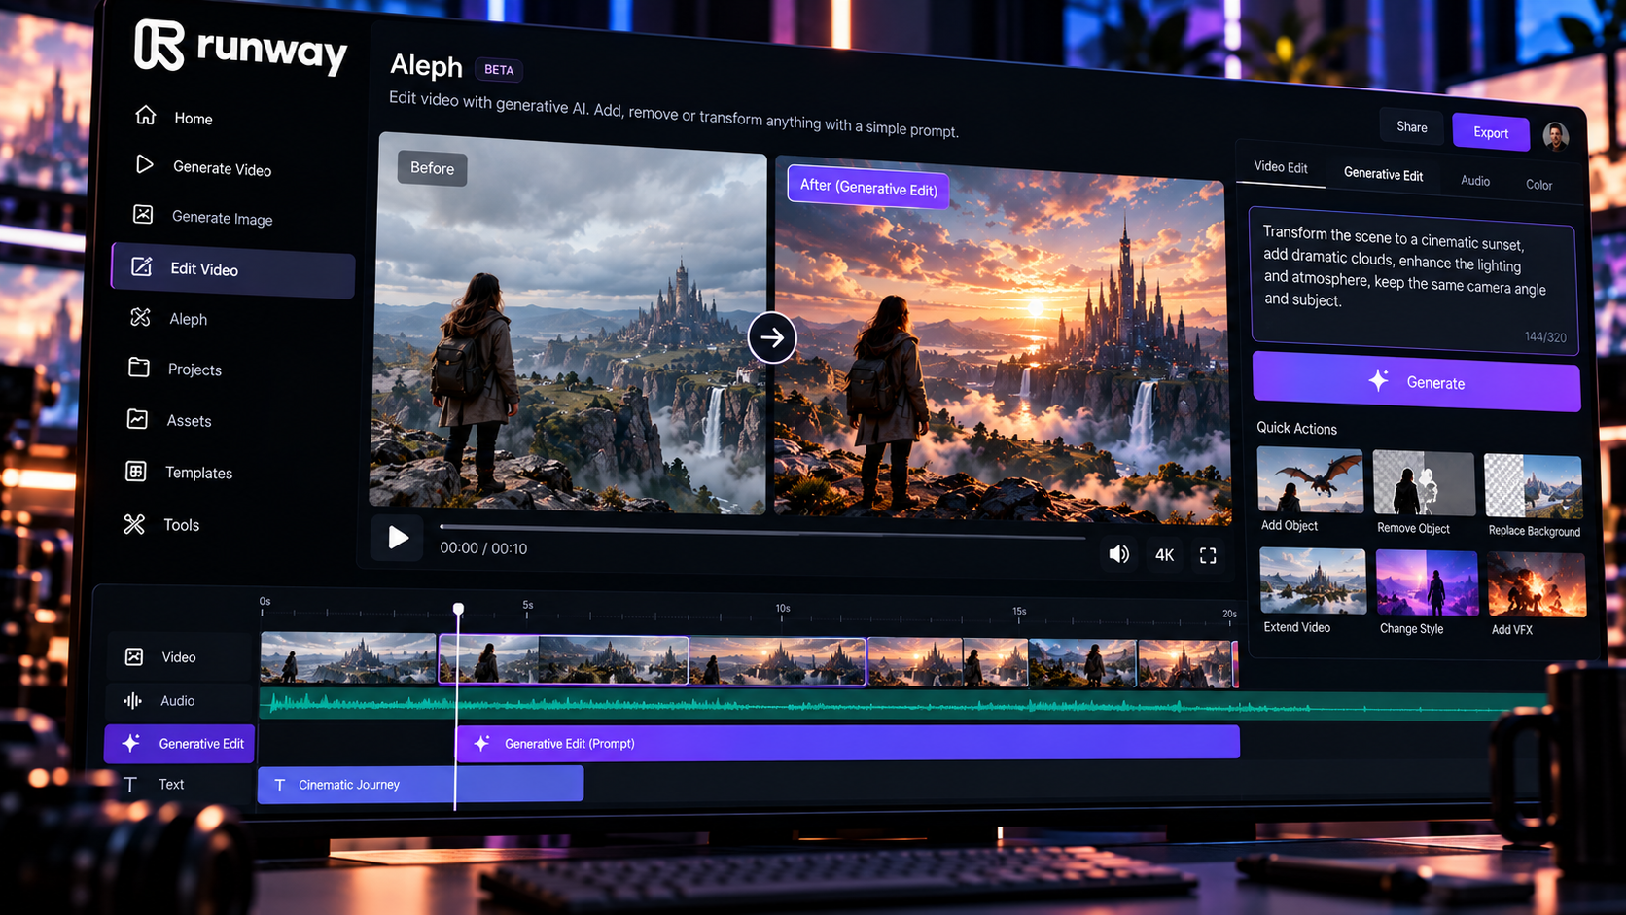This screenshot has width=1626, height=915.
Task: Click the playback progress bar
Action: pos(762,531)
